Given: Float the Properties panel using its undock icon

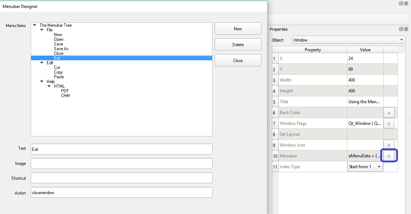Looking at the screenshot, I should pyautogui.click(x=401, y=29).
